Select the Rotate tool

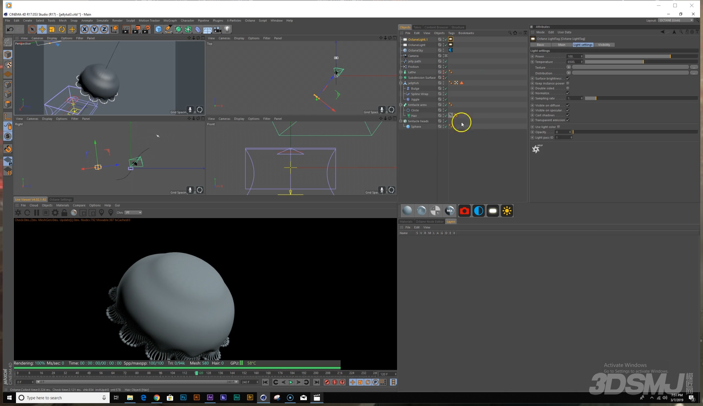[x=62, y=29]
